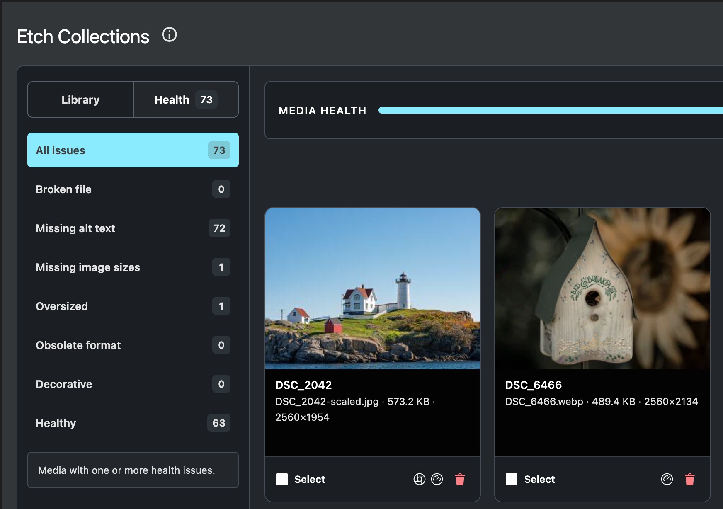The image size is (723, 509).
Task: Open the lighthouse thumbnail DSC_2042
Action: [x=373, y=288]
